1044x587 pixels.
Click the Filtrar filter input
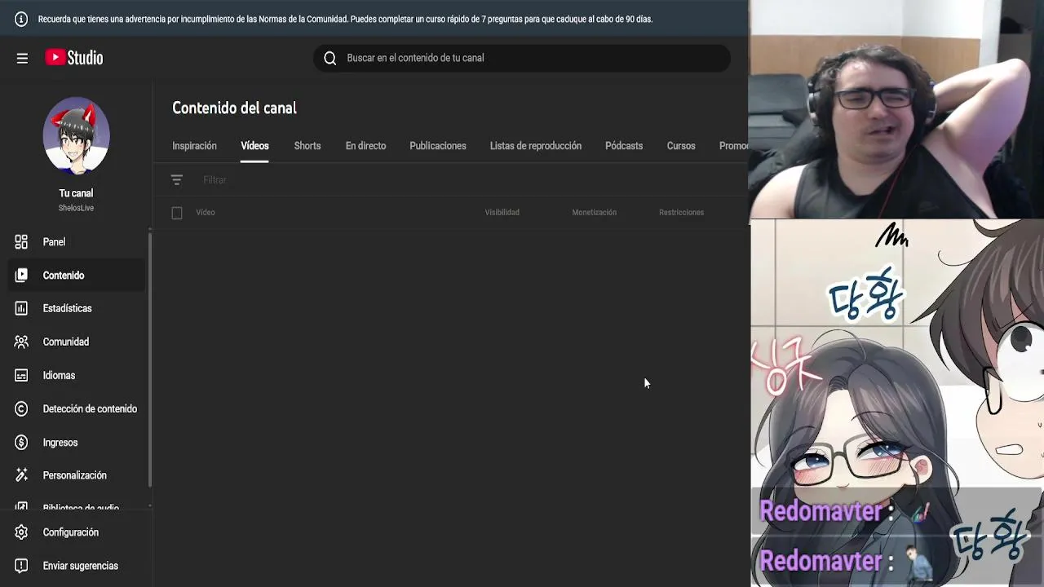[215, 180]
